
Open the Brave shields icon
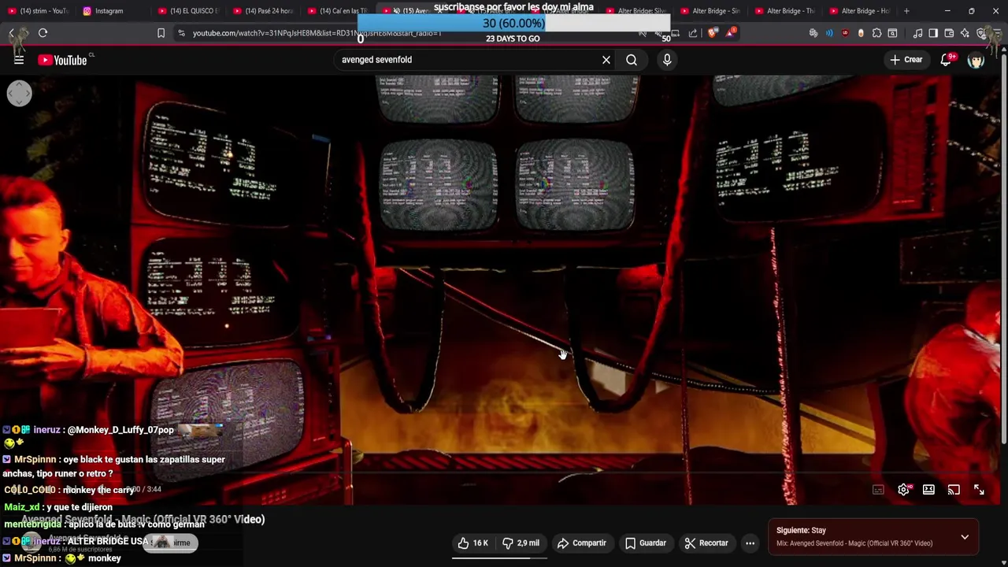713,33
